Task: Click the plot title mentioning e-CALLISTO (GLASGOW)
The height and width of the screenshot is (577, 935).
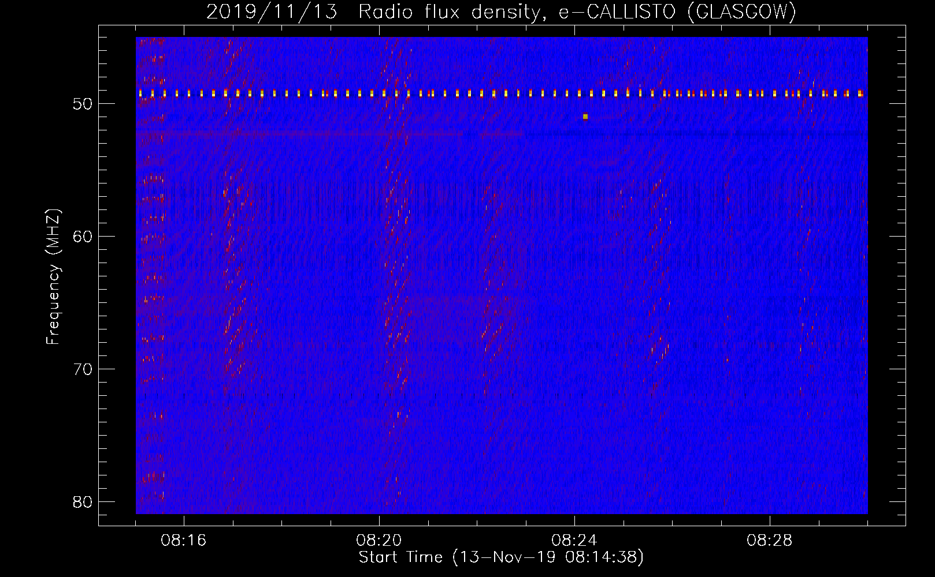Action: [501, 12]
